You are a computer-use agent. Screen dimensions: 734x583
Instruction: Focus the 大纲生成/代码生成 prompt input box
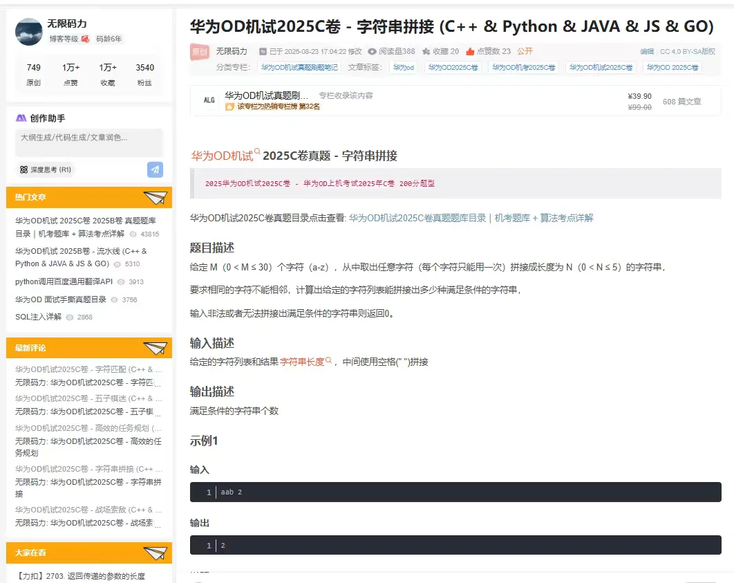[x=89, y=142]
